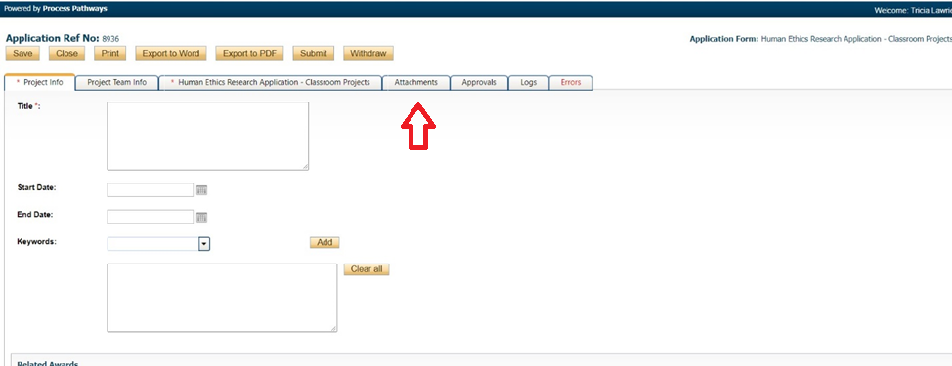Image resolution: width=952 pixels, height=366 pixels.
Task: View the Logs tab
Action: pyautogui.click(x=528, y=83)
